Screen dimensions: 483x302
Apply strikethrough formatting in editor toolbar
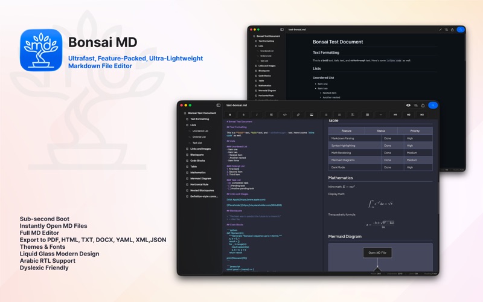click(243, 115)
